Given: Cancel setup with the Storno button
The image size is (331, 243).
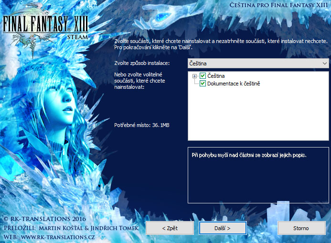Looking at the screenshot, I should point(301,228).
